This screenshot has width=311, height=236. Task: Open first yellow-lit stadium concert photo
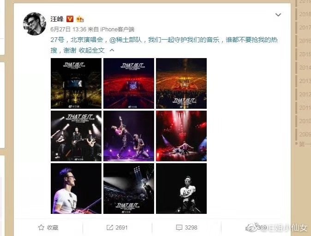(x=76, y=83)
